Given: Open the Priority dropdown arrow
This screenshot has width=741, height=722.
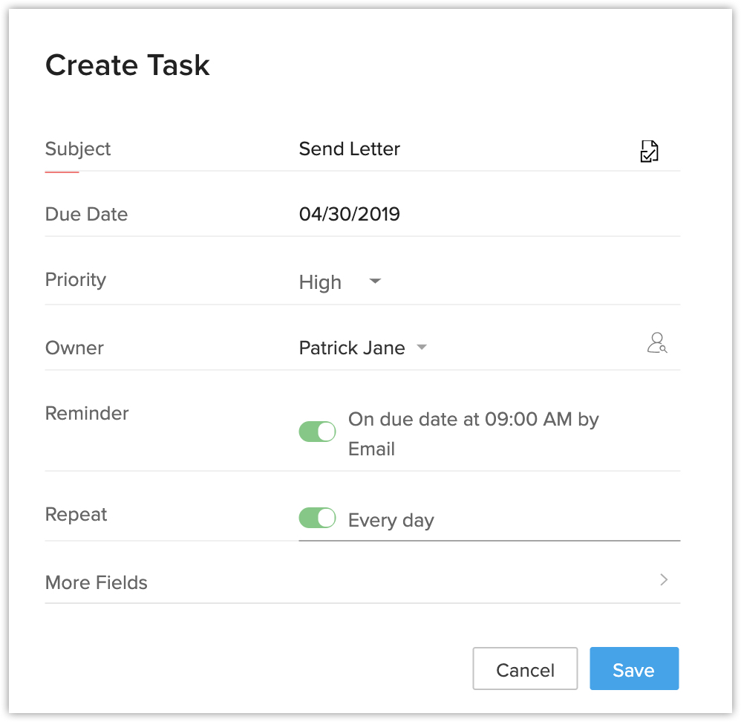Looking at the screenshot, I should 375,281.
